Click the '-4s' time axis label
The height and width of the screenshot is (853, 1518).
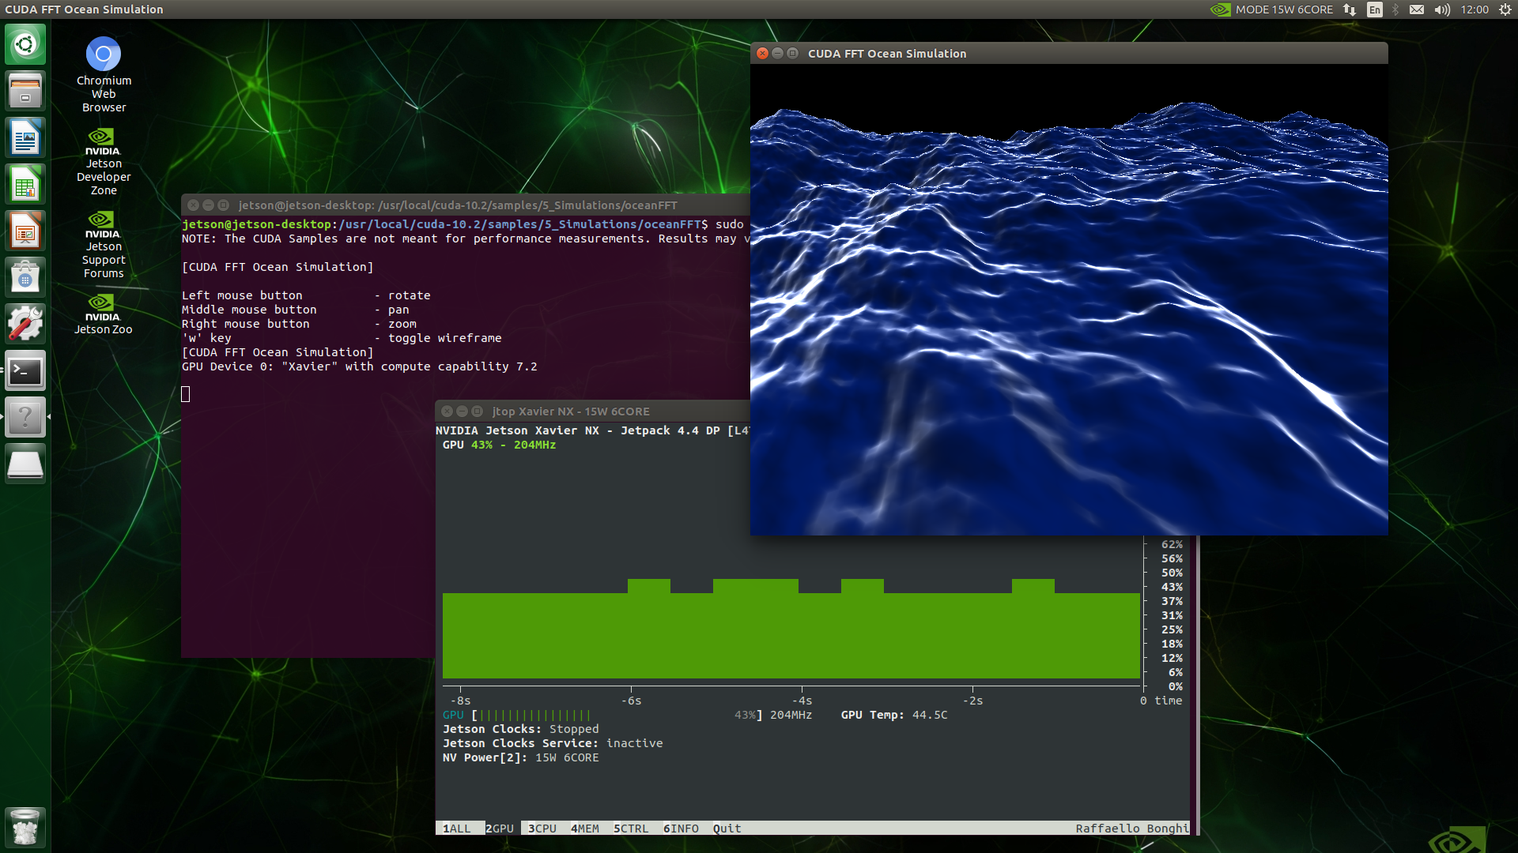pyautogui.click(x=802, y=701)
